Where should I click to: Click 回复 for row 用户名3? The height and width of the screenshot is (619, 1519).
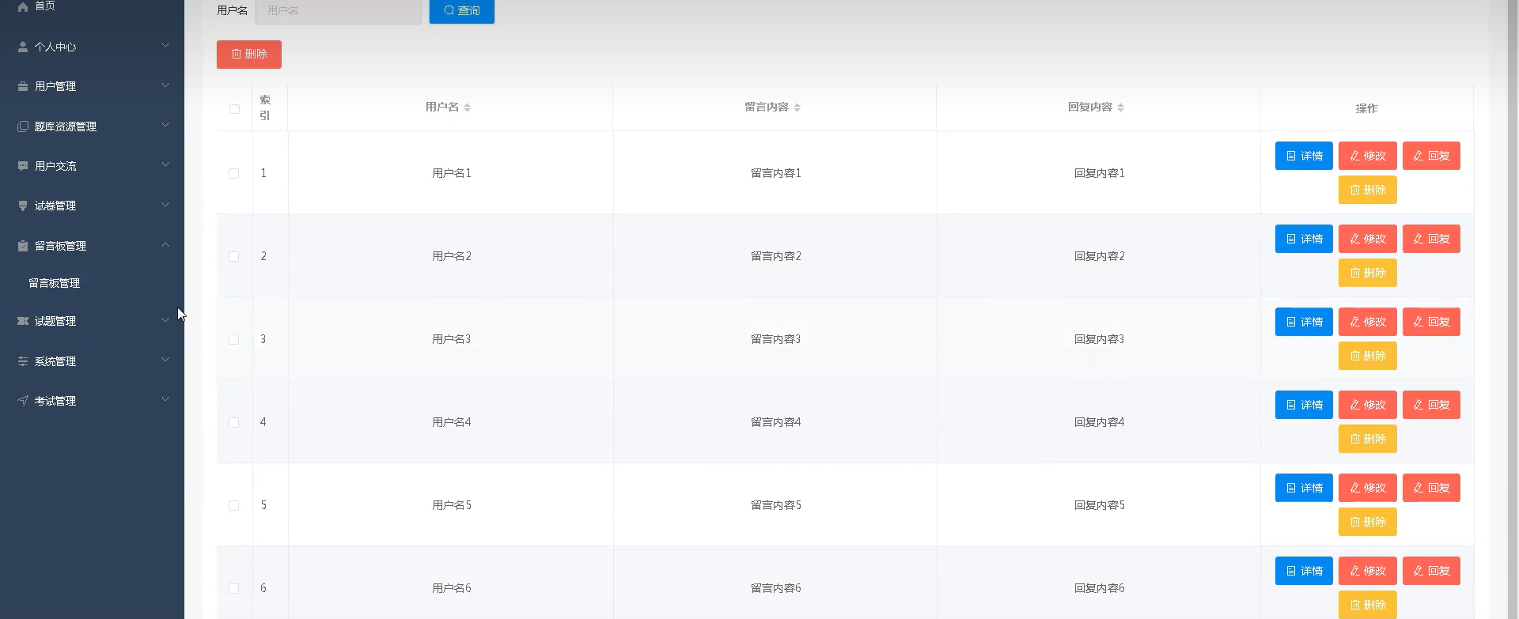pos(1431,322)
